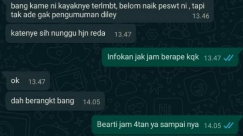Click the 13.47 timestamp beside "hjn reda"
The image size is (243, 136).
(123, 35)
